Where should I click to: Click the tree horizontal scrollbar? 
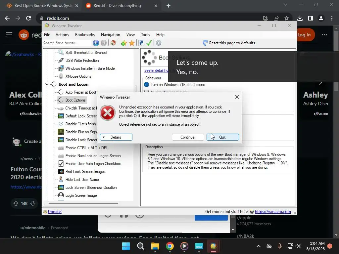(x=83, y=203)
